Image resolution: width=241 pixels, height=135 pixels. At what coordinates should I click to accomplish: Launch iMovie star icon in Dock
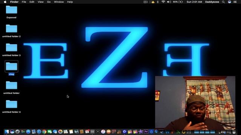pyautogui.click(x=140, y=132)
